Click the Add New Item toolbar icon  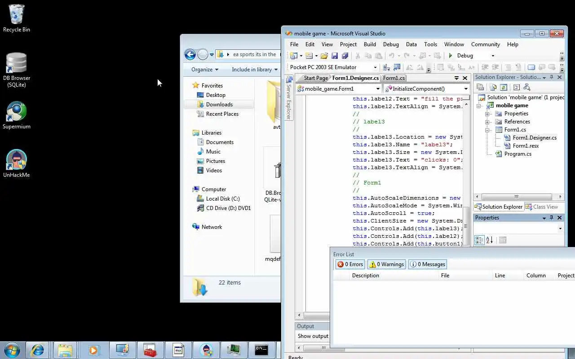click(x=309, y=56)
